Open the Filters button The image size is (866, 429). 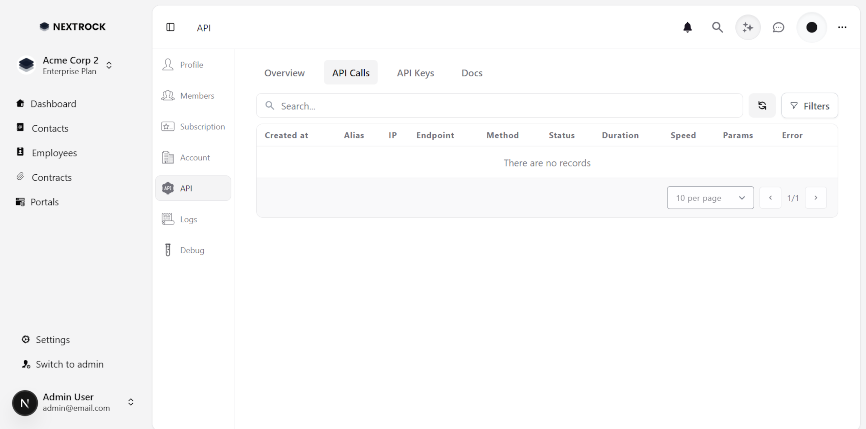(x=810, y=106)
